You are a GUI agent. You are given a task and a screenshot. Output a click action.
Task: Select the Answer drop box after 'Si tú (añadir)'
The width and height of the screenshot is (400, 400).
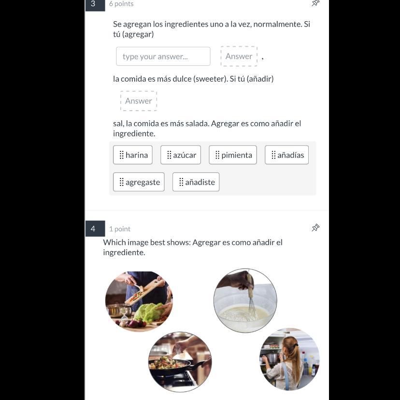139,101
